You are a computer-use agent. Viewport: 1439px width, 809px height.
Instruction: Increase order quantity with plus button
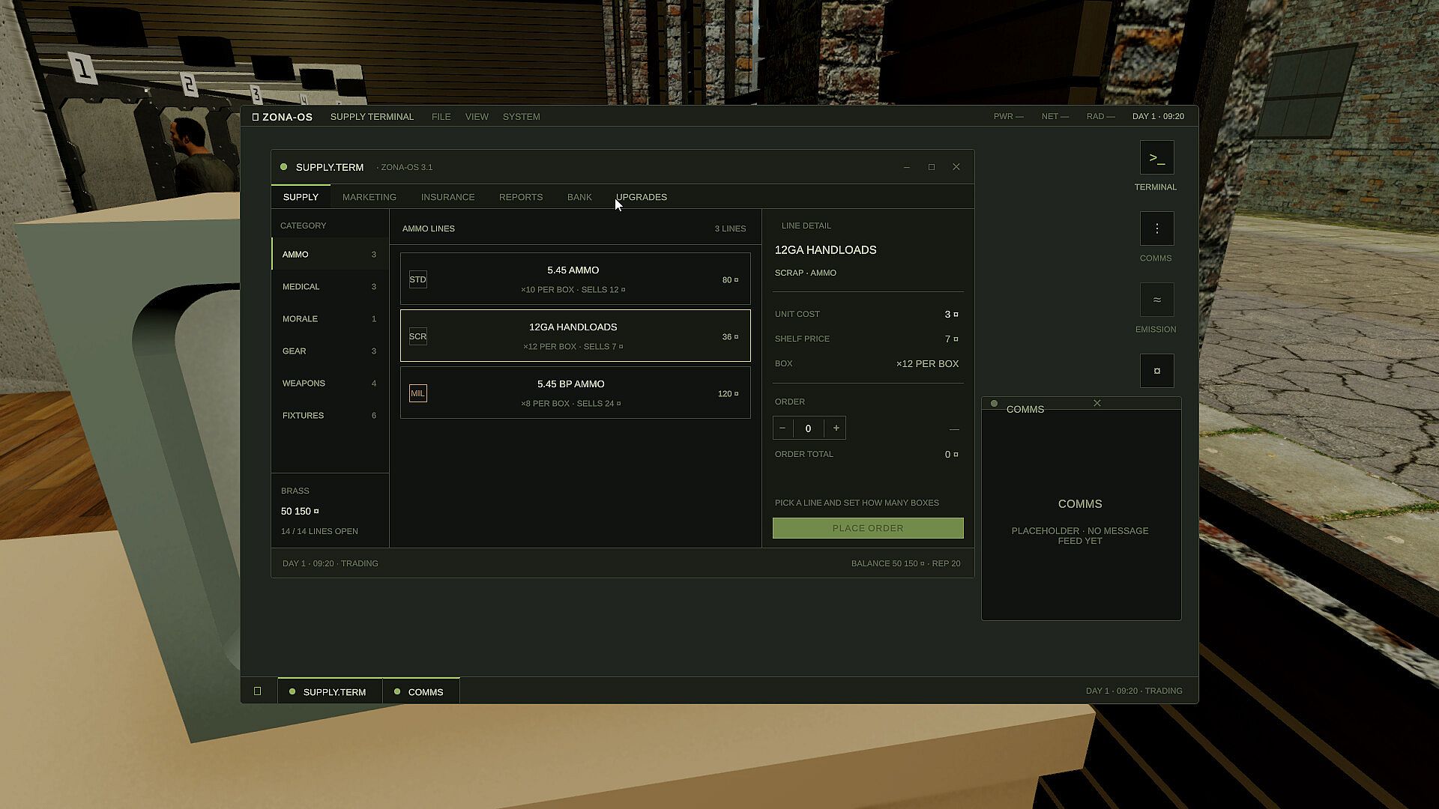(836, 428)
